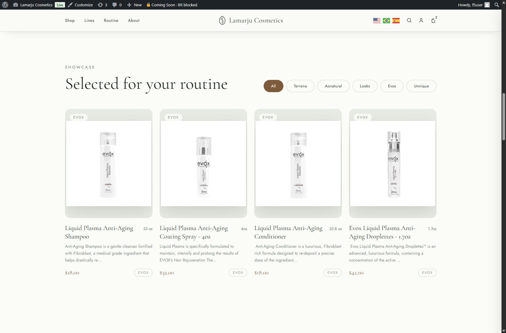
Task: Click the Live status badge
Action: tap(60, 5)
